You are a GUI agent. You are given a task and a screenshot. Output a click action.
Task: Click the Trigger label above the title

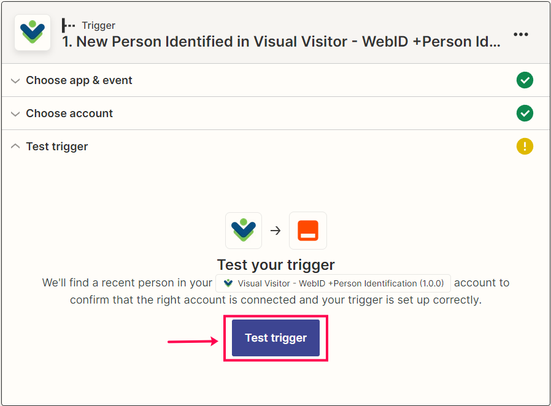pyautogui.click(x=98, y=25)
